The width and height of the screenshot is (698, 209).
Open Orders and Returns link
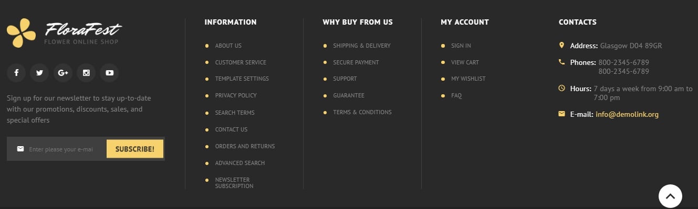pyautogui.click(x=245, y=146)
